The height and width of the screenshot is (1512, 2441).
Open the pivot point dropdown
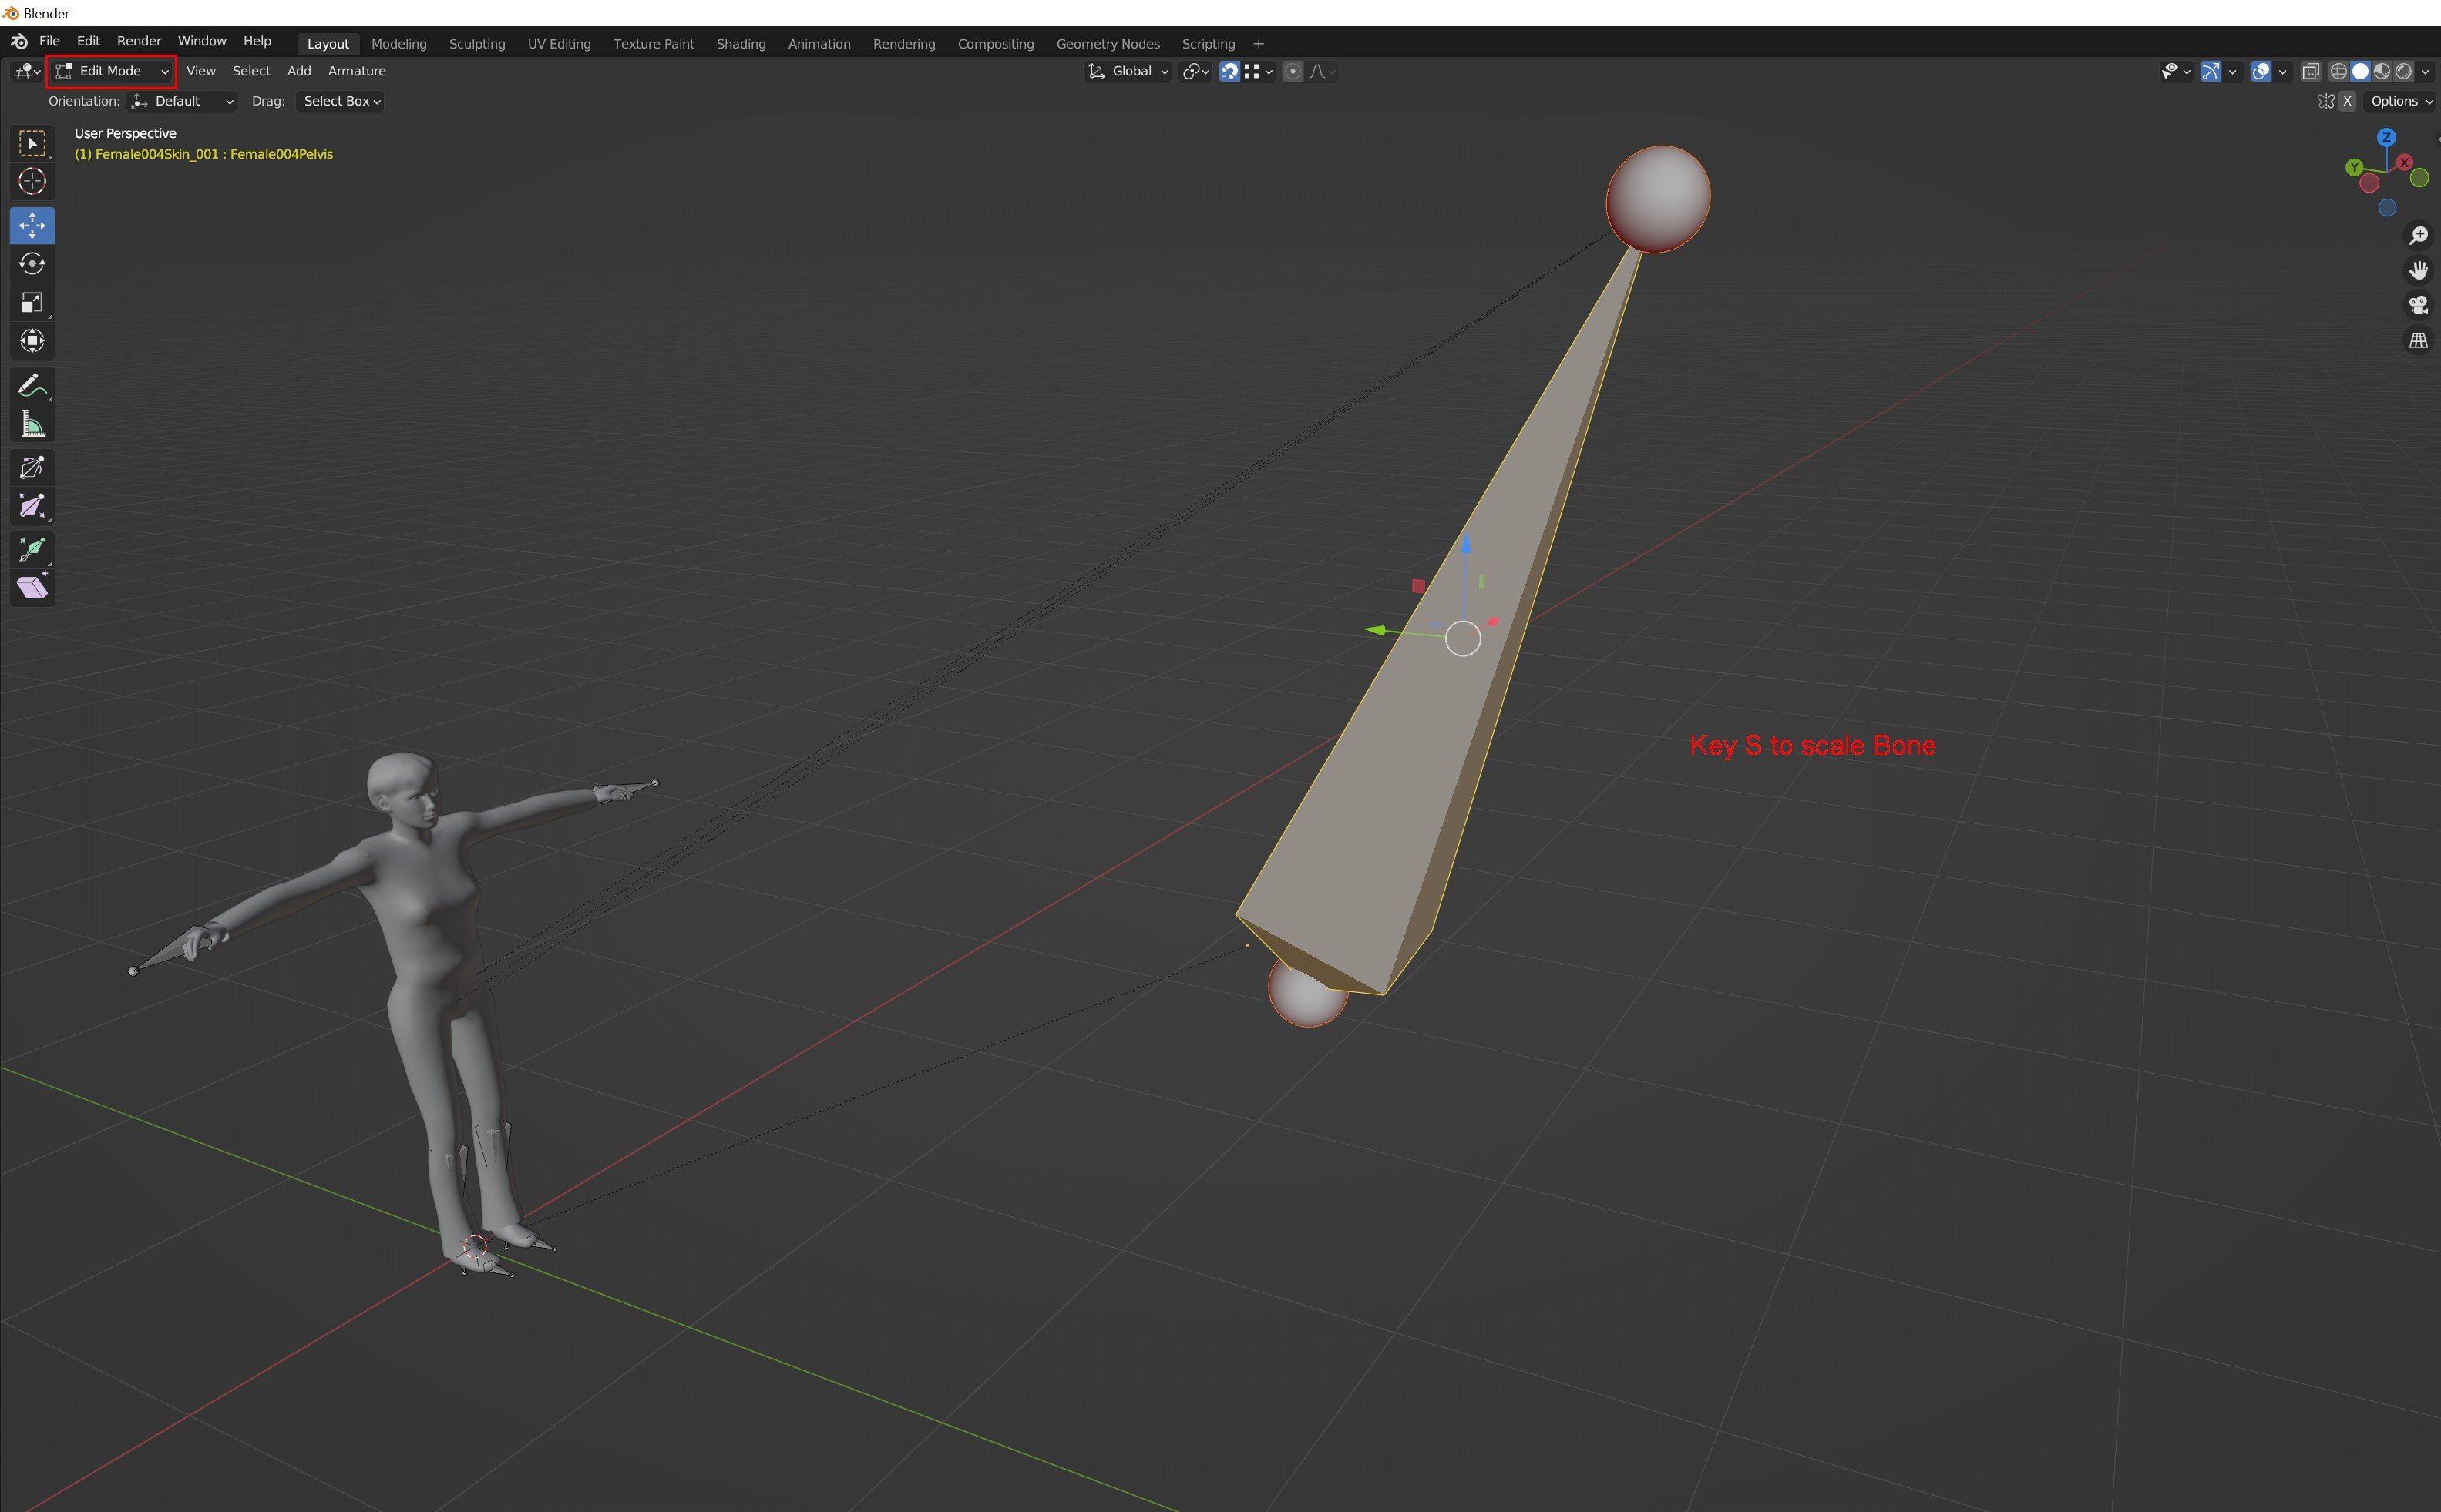(x=1195, y=71)
